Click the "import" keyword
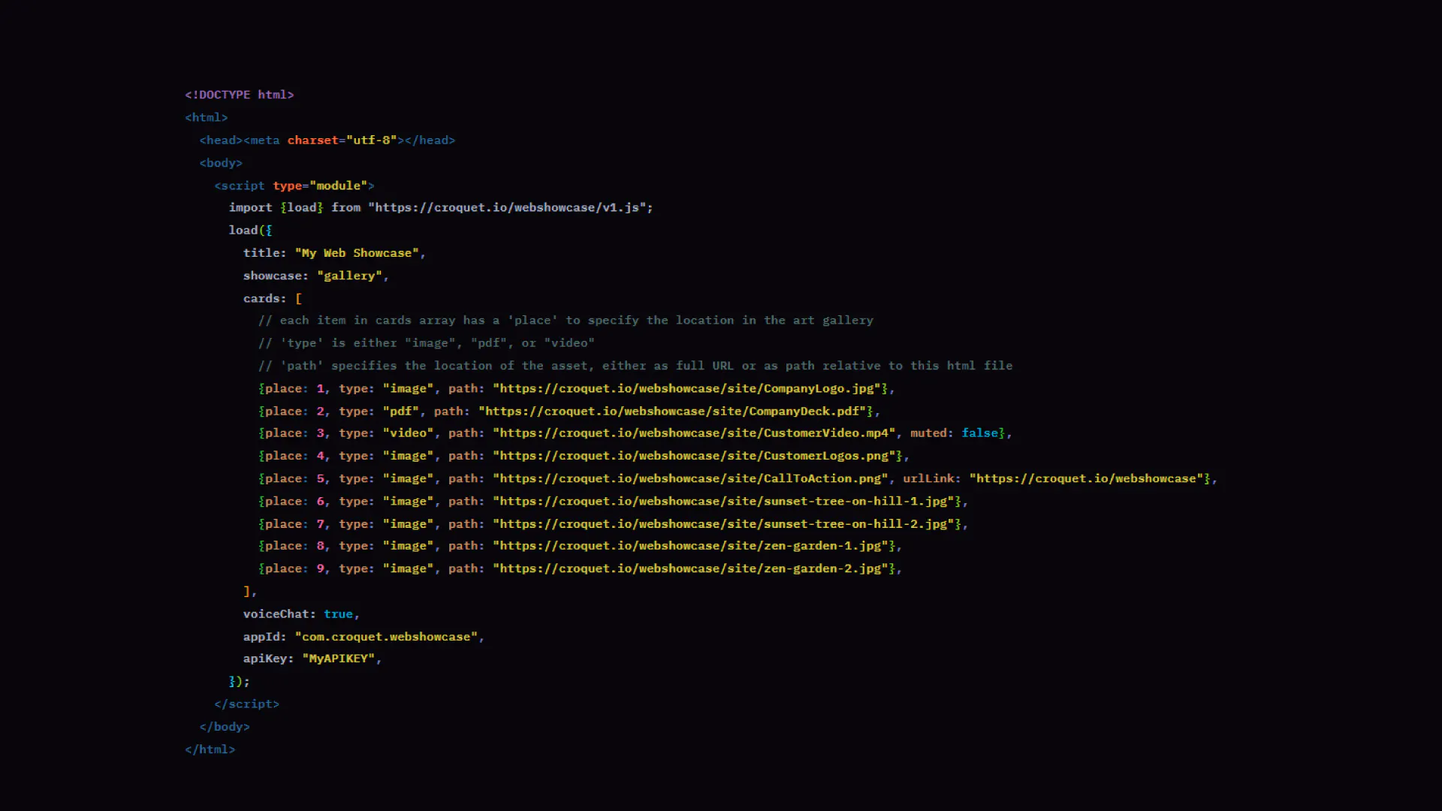Image resolution: width=1442 pixels, height=811 pixels. [250, 207]
